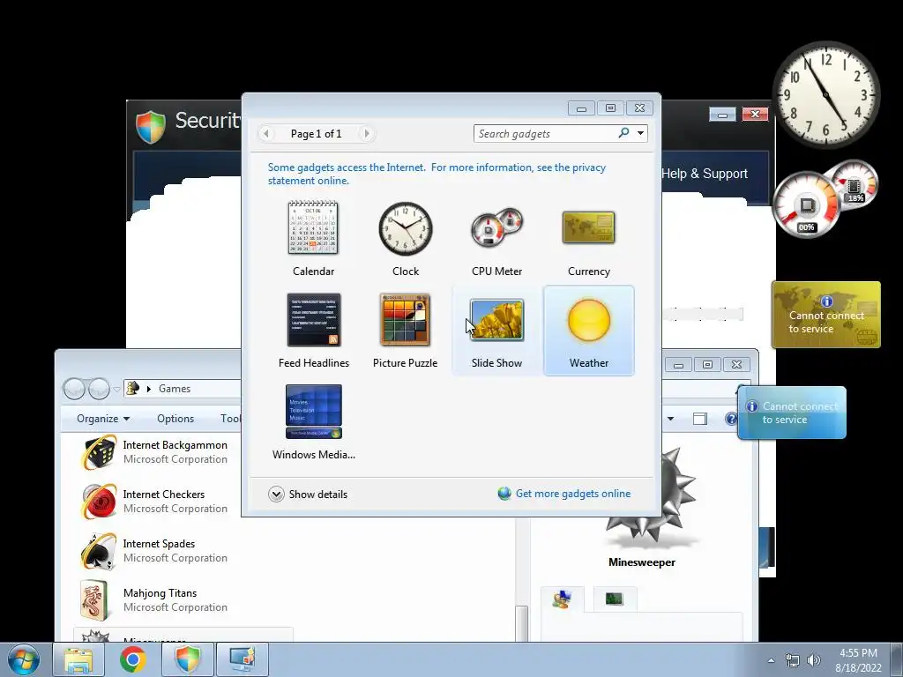Click the currency gadget on desktop
This screenshot has width=903, height=677.
(825, 315)
